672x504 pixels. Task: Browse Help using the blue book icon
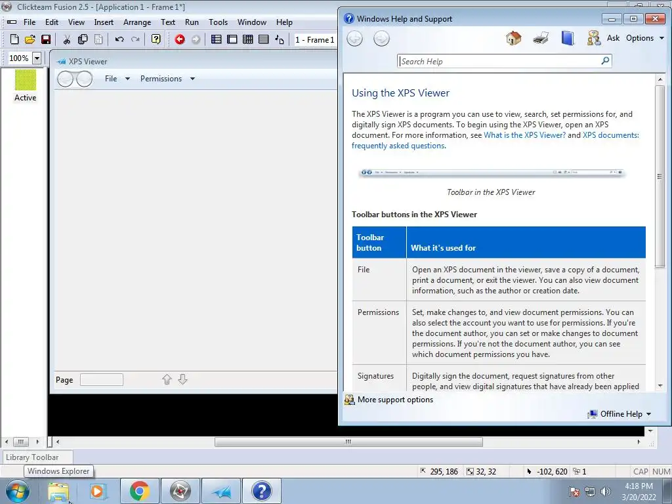click(568, 38)
